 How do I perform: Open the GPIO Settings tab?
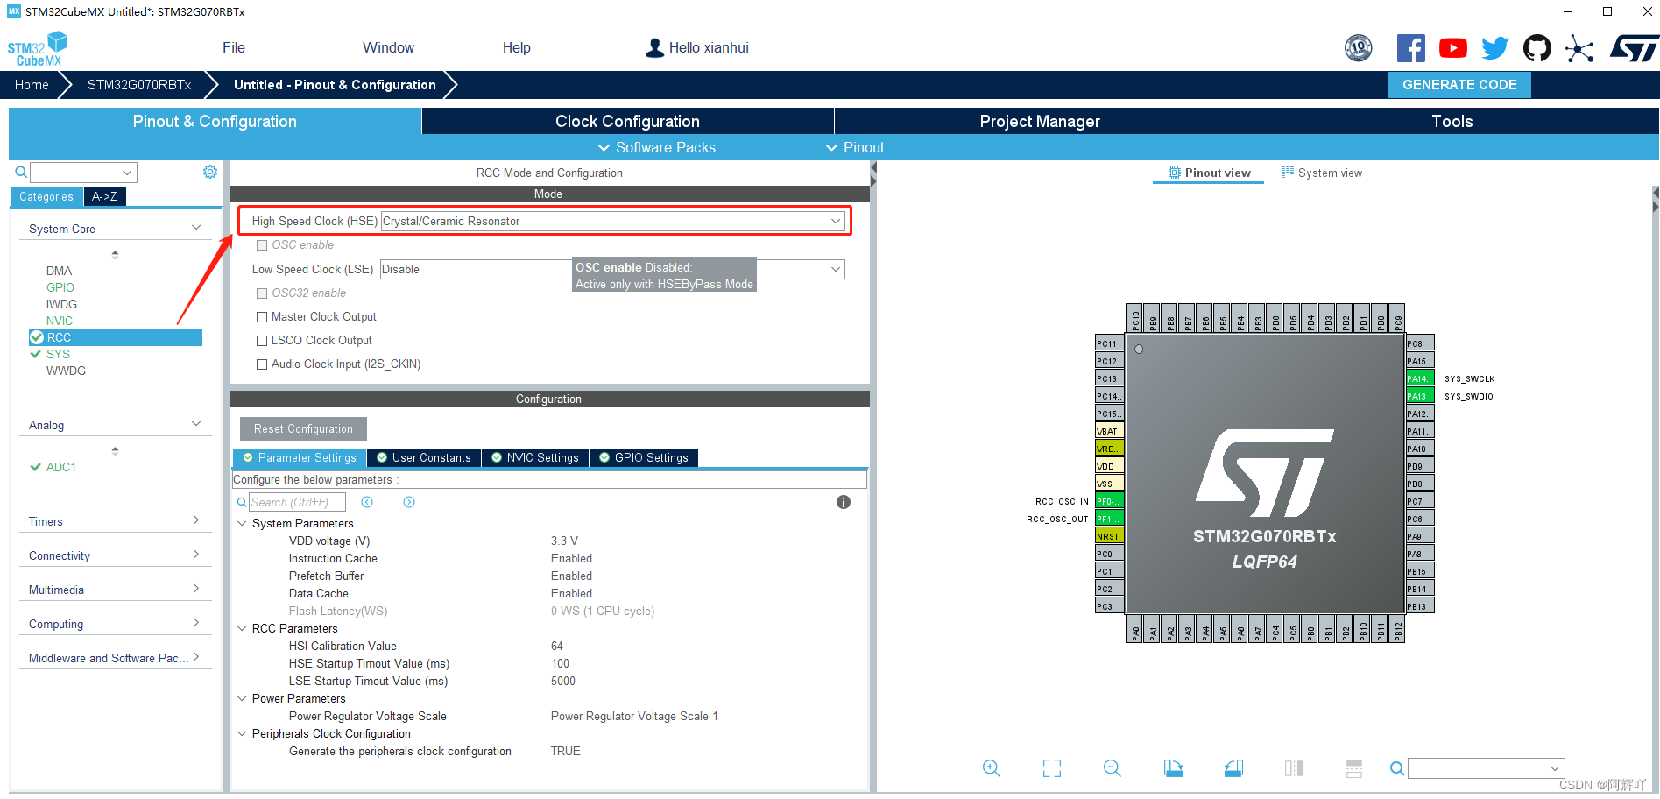pos(644,458)
